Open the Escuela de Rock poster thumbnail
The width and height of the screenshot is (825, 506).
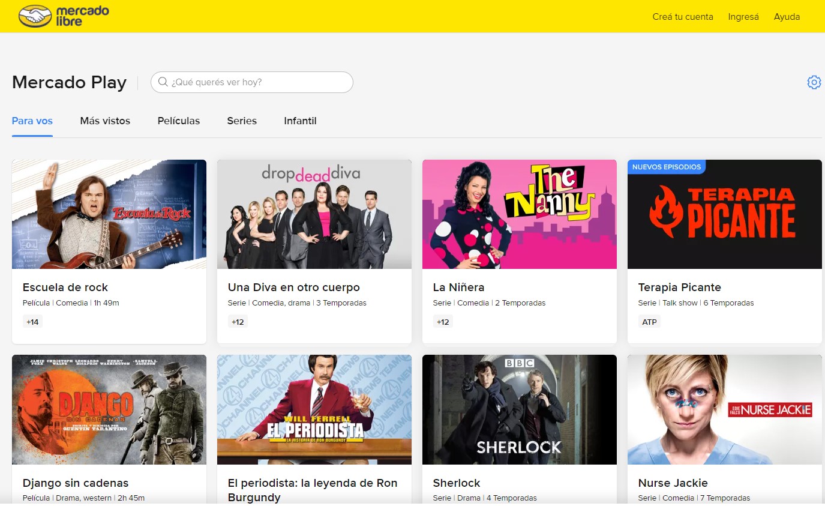tap(109, 214)
